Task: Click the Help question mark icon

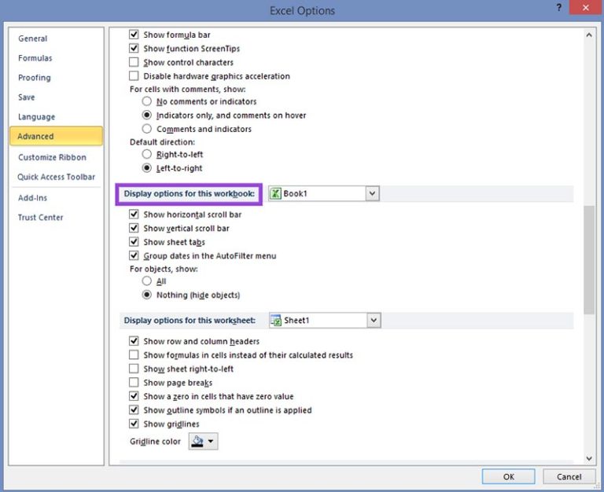Action: coord(559,9)
